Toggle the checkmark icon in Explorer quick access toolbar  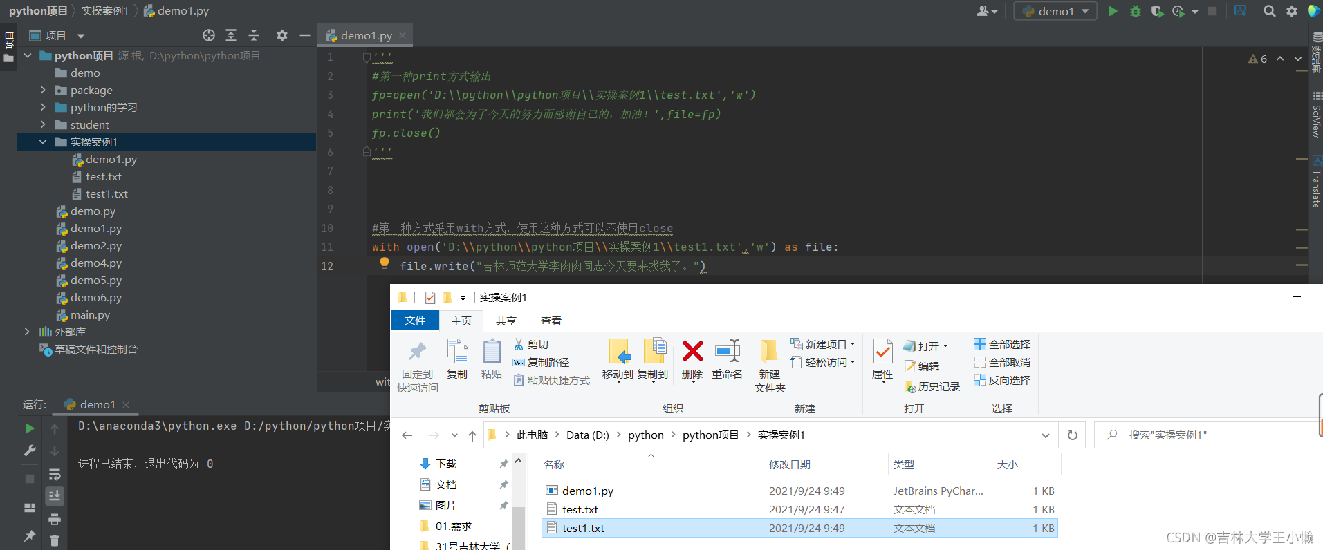pos(429,298)
